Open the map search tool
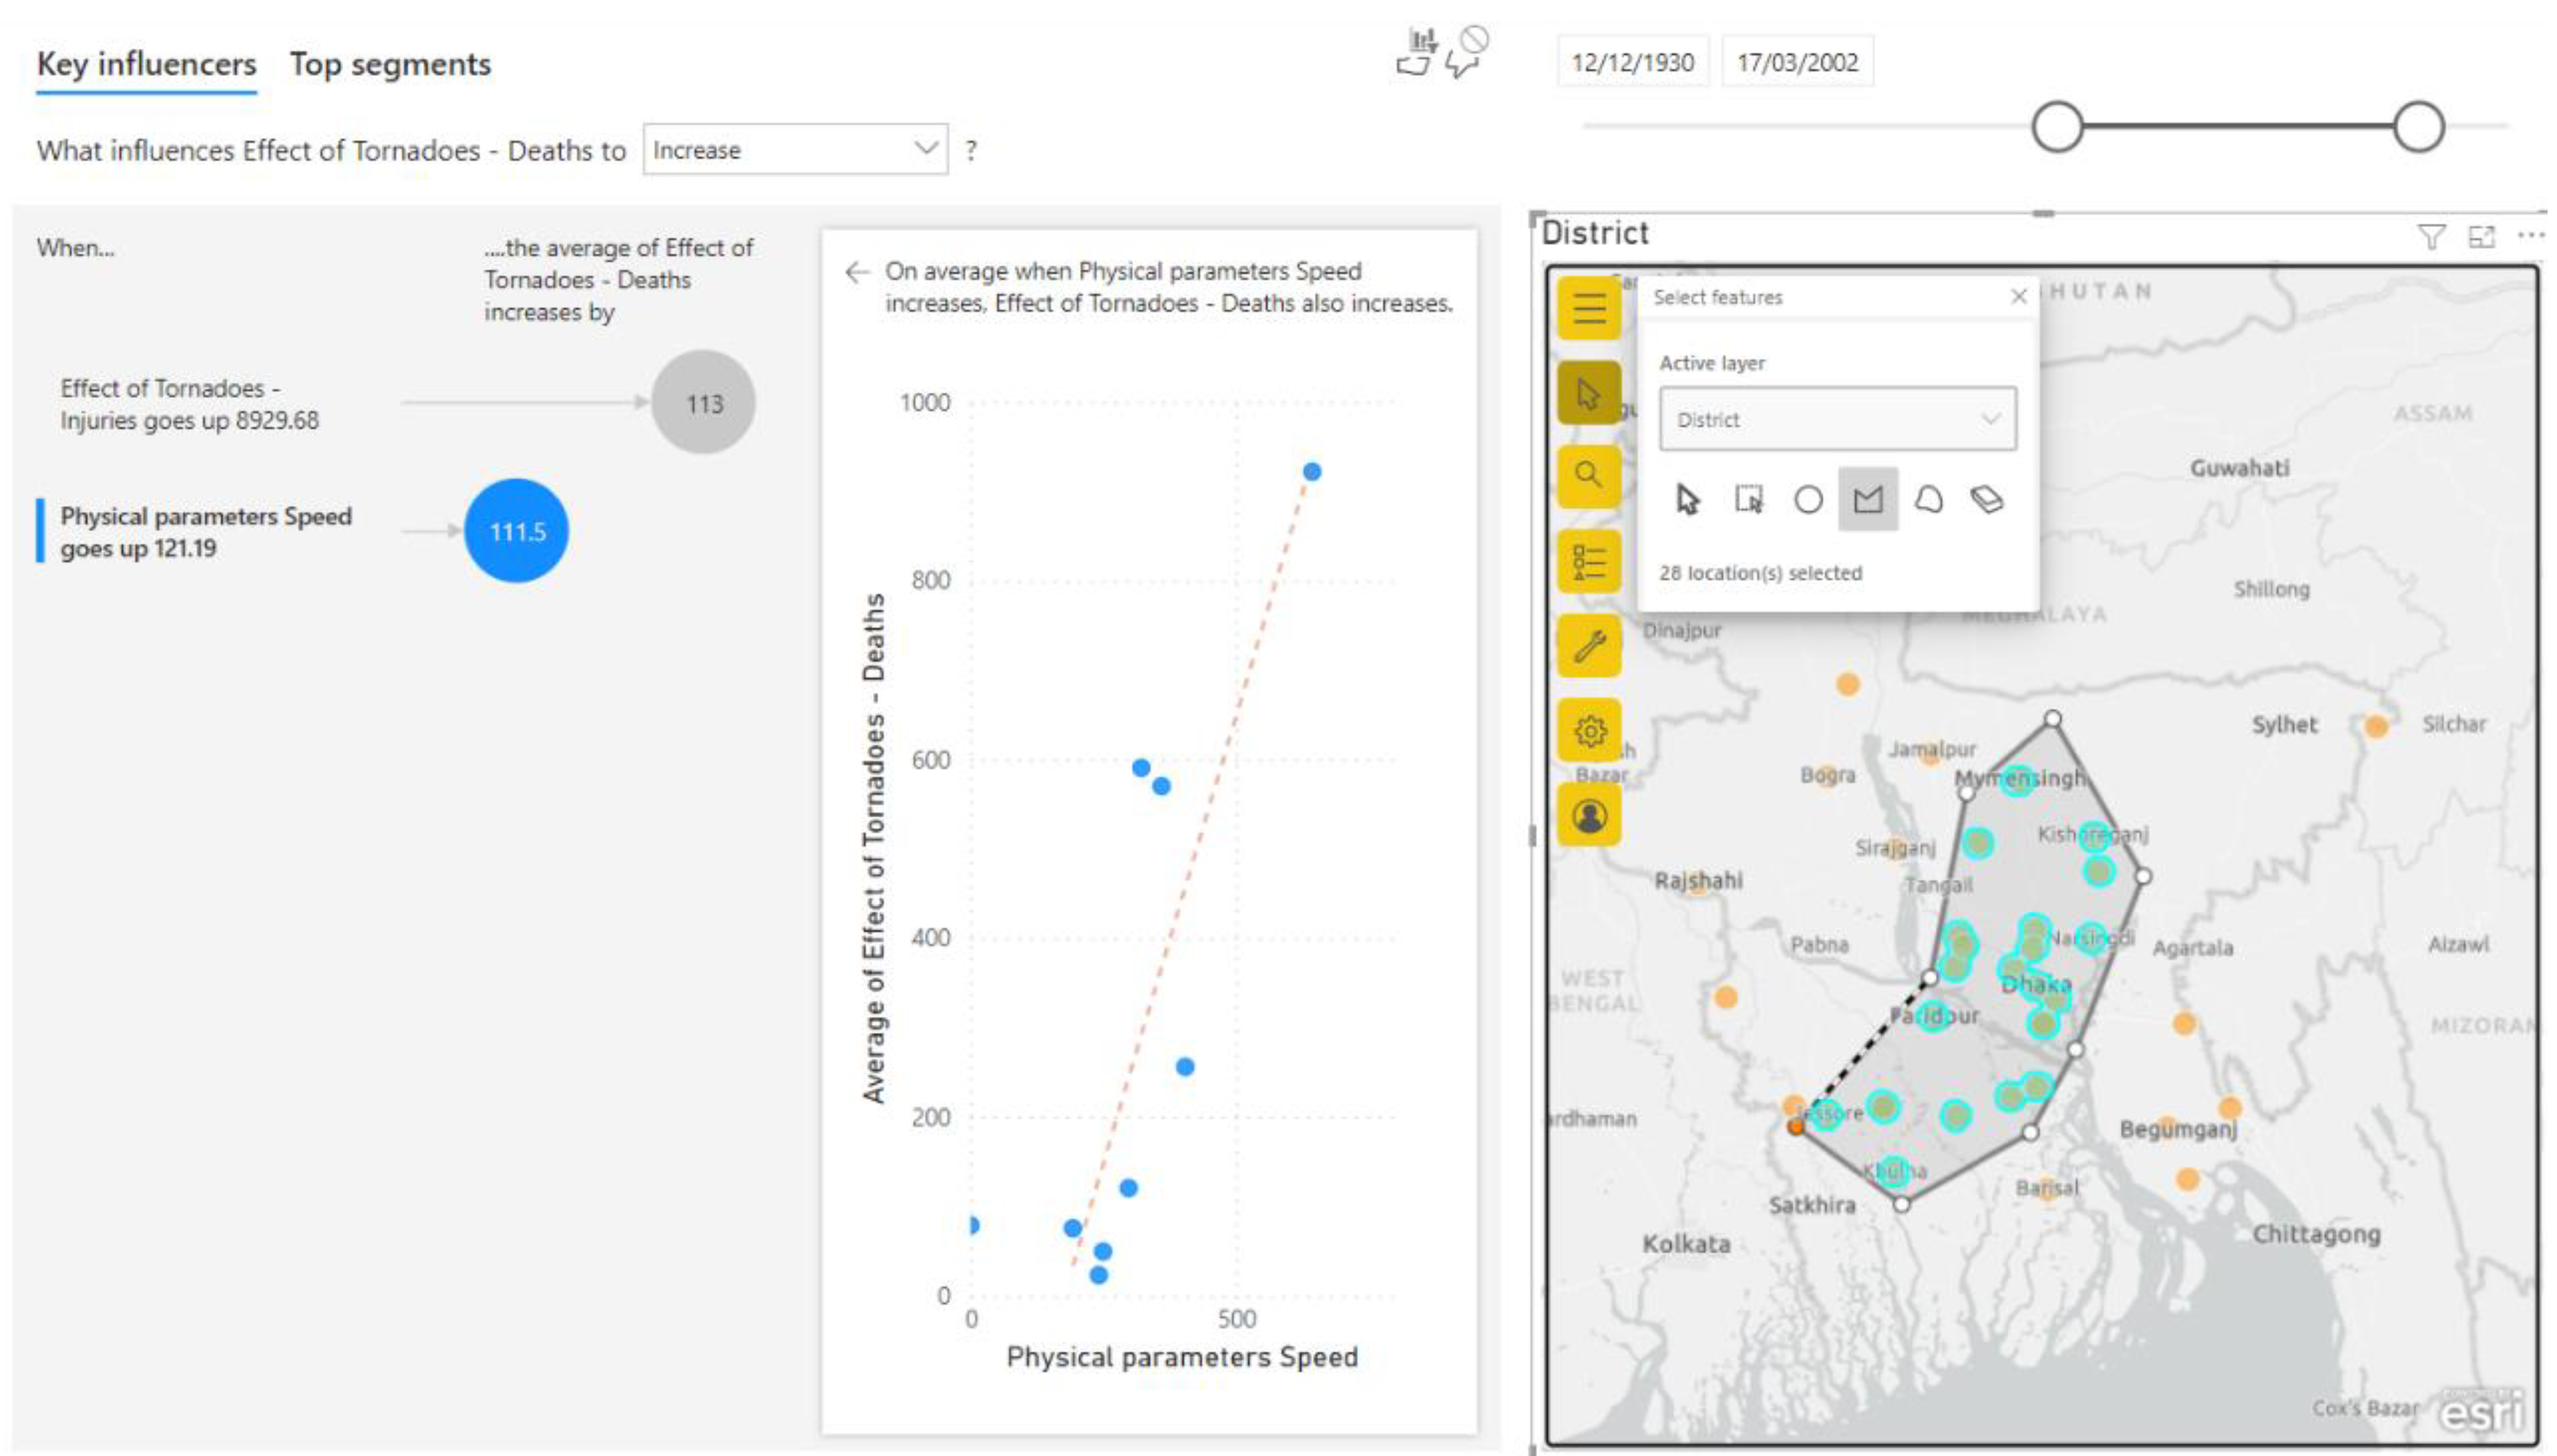 pyautogui.click(x=1589, y=476)
